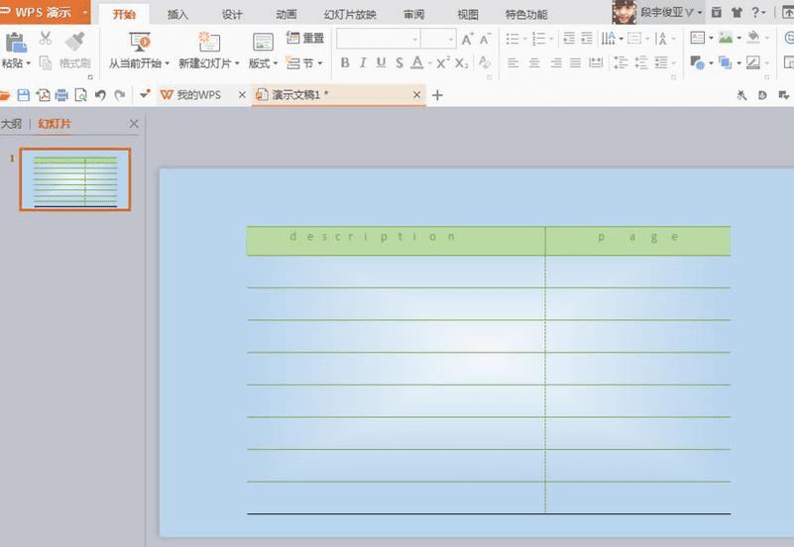Screen dimensions: 794x547
Task: Toggle underline formatting
Action: [381, 62]
